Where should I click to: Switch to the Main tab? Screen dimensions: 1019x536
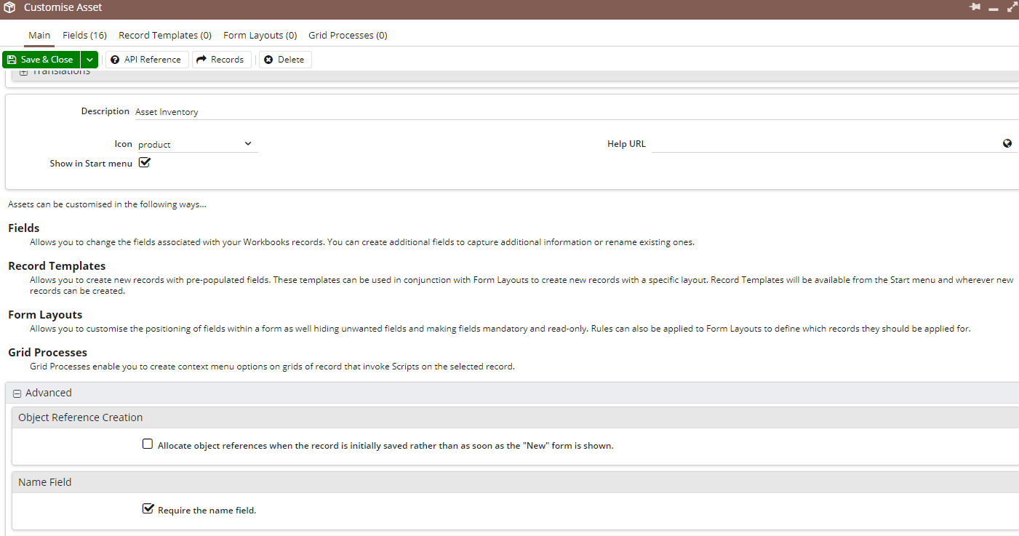(x=39, y=35)
